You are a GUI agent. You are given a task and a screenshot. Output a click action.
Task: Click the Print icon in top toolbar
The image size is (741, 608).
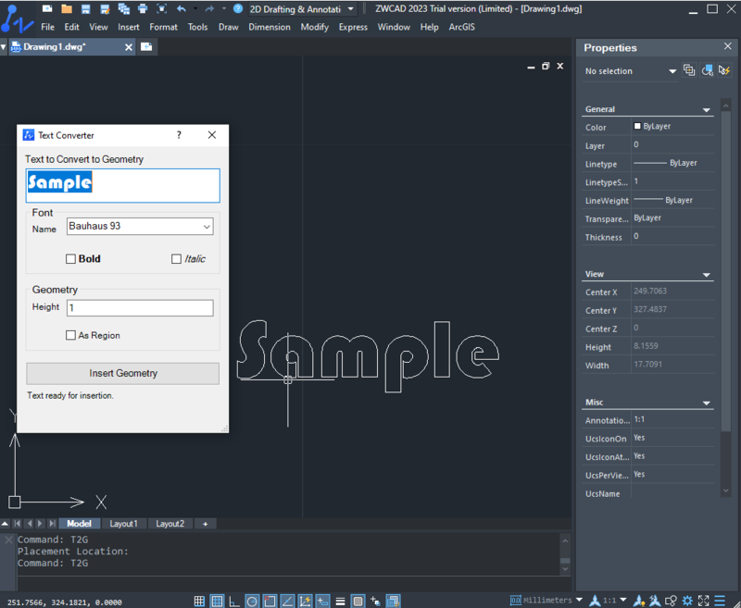point(142,8)
